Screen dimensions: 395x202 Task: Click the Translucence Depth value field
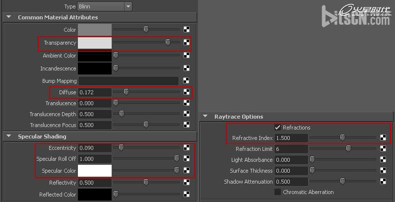click(95, 114)
